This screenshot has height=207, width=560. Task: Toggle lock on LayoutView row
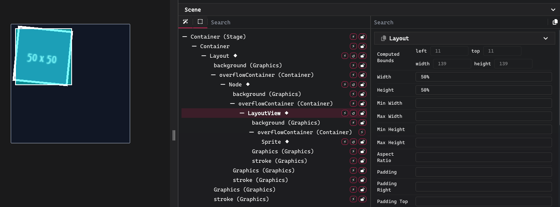click(362, 113)
